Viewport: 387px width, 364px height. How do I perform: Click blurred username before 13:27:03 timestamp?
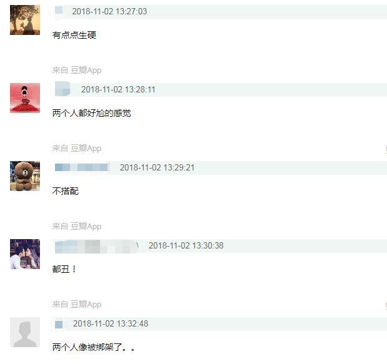tap(59, 11)
